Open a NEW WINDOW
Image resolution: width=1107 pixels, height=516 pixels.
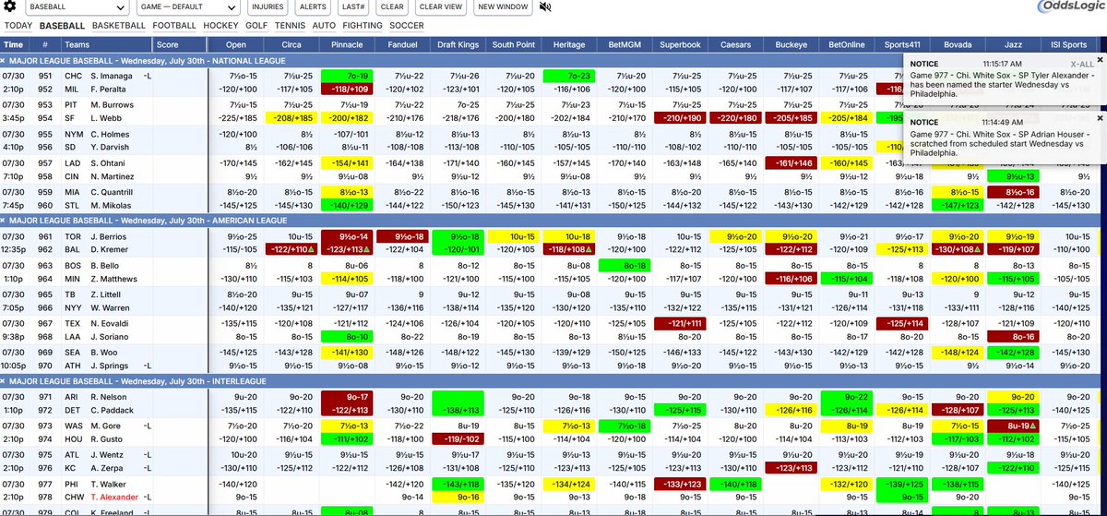click(504, 7)
